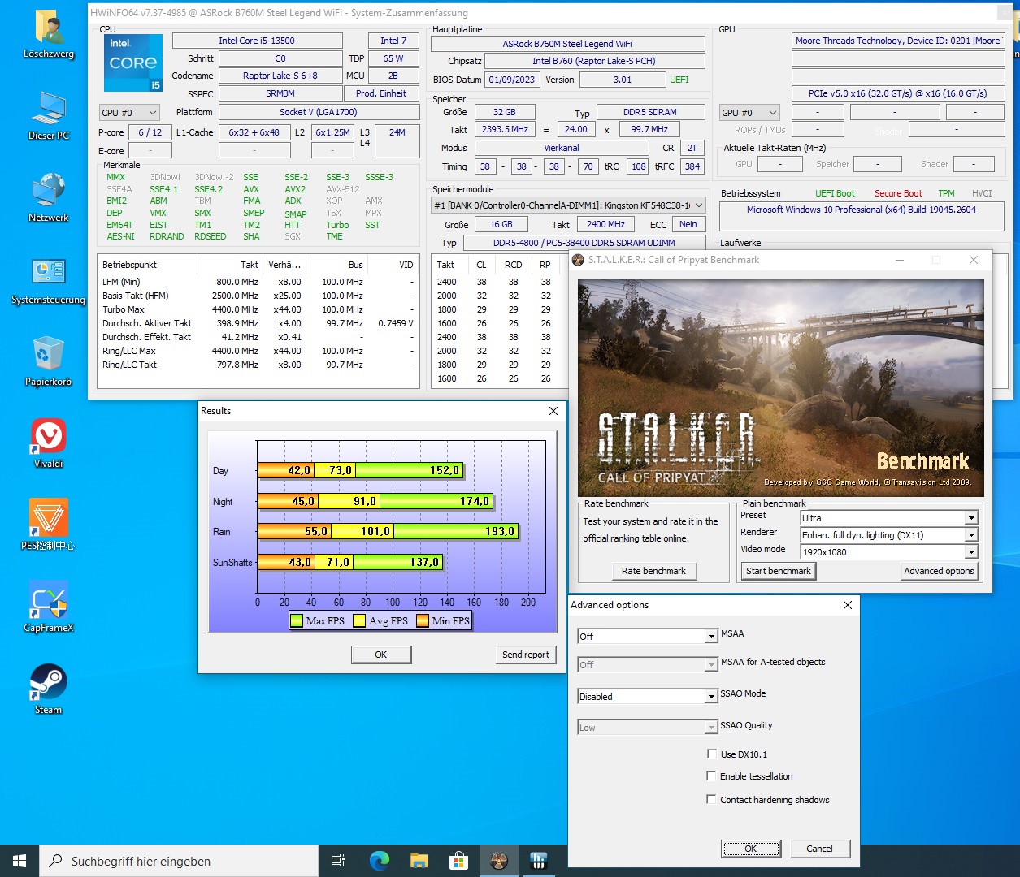Open the PES control center desktop icon
Viewport: 1020px width, 877px height.
coord(49,525)
